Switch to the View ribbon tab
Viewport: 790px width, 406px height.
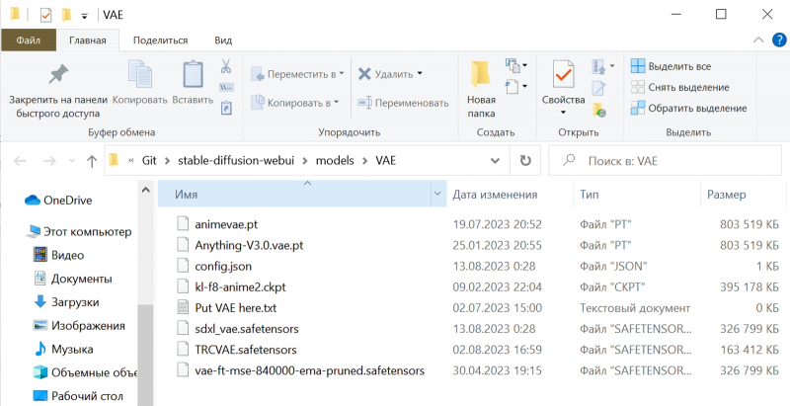[x=223, y=40]
